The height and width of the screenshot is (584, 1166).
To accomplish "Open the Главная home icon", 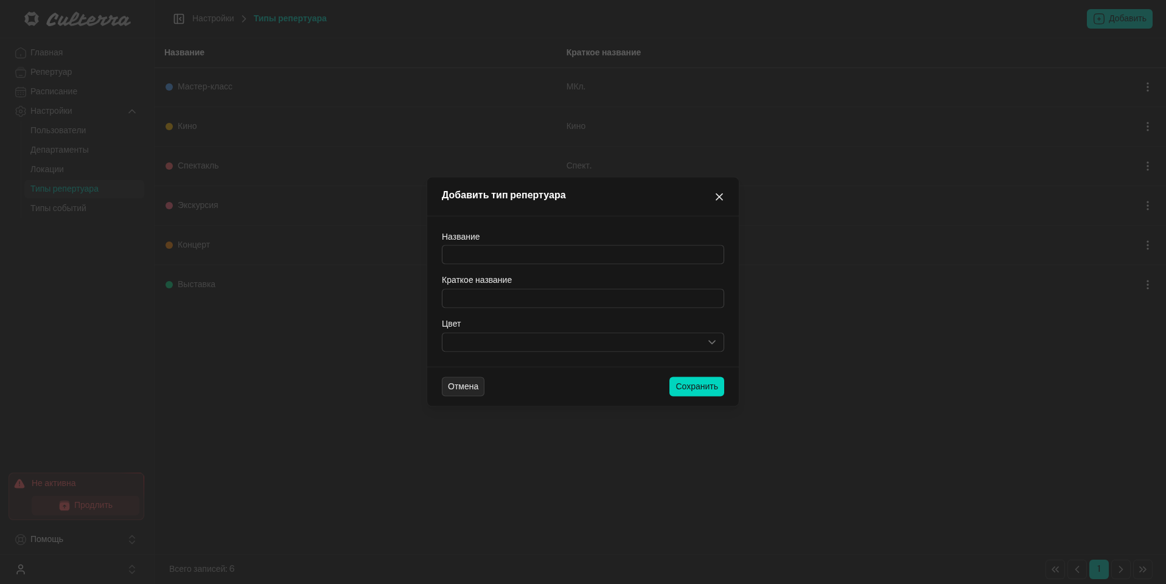I will [21, 53].
